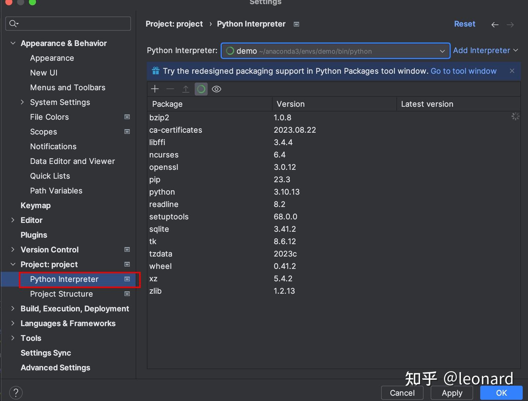This screenshot has height=401, width=528.
Task: Dismiss the packaging banner with the × button
Action: coord(512,71)
